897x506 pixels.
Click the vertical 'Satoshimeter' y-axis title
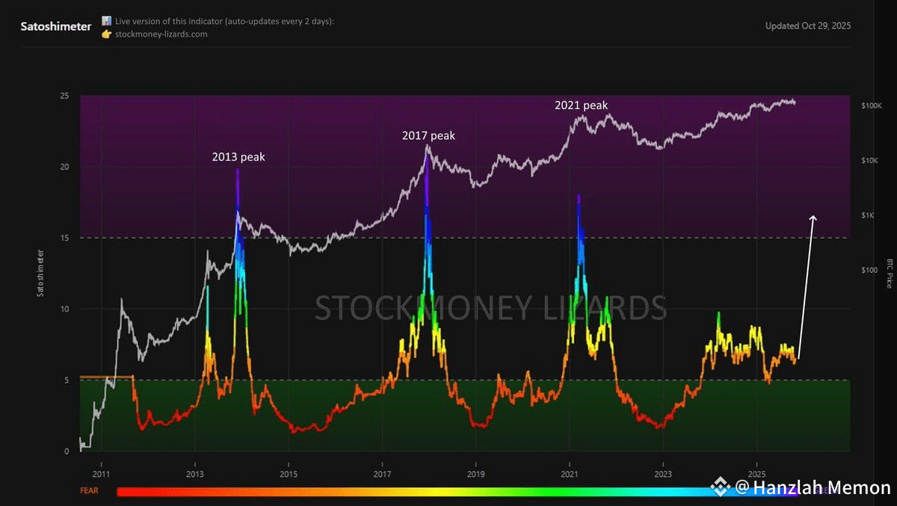point(40,273)
